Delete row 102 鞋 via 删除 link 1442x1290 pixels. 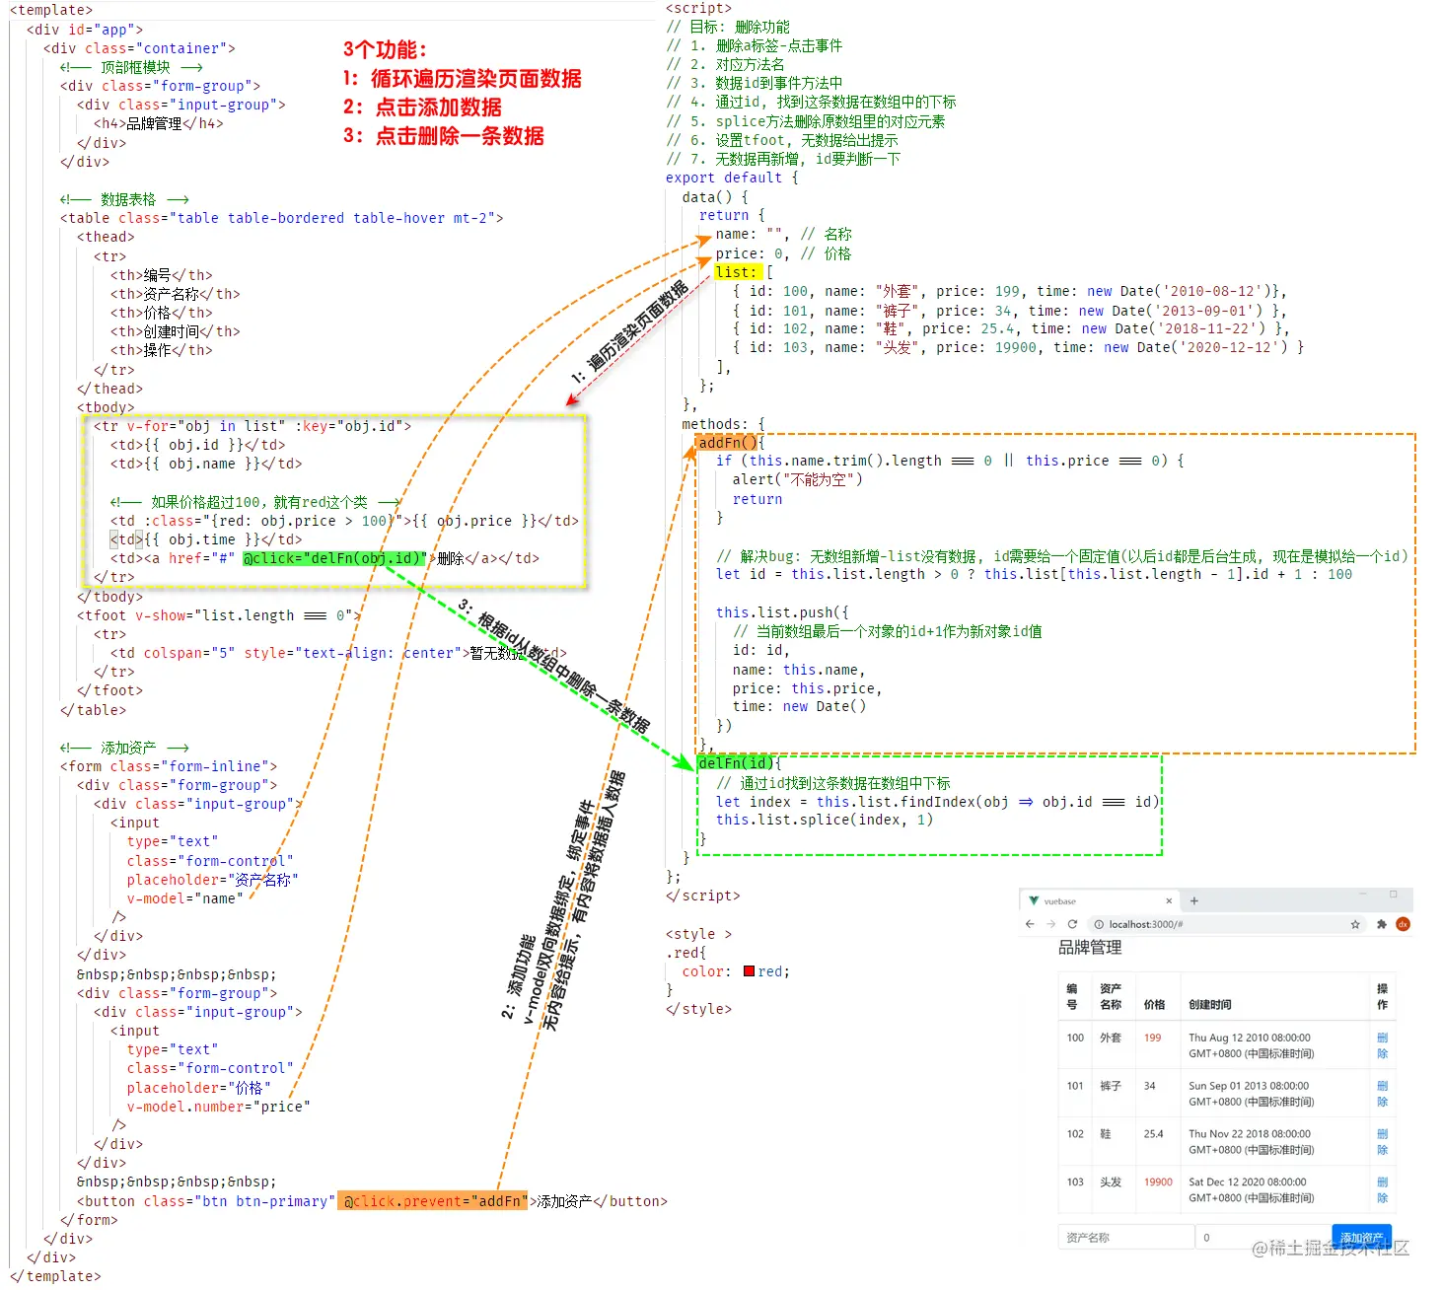click(1382, 1142)
